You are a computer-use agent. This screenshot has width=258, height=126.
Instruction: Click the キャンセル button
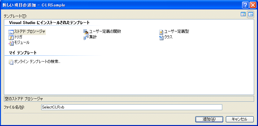[x=240, y=119]
